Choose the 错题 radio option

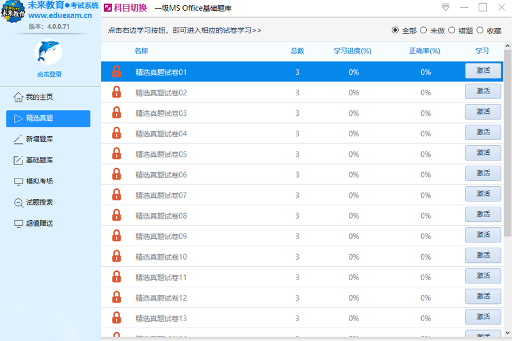click(452, 30)
